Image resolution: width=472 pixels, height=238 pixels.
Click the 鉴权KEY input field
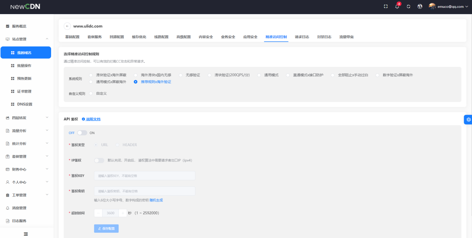pyautogui.click(x=144, y=176)
